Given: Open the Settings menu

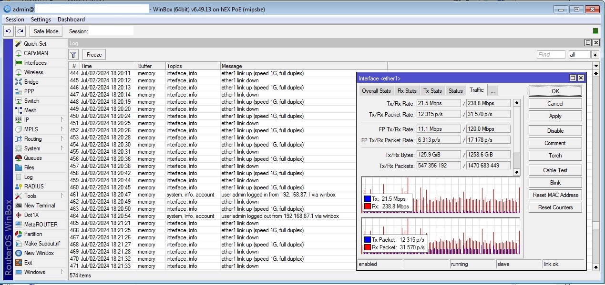Looking at the screenshot, I should 41,20.
